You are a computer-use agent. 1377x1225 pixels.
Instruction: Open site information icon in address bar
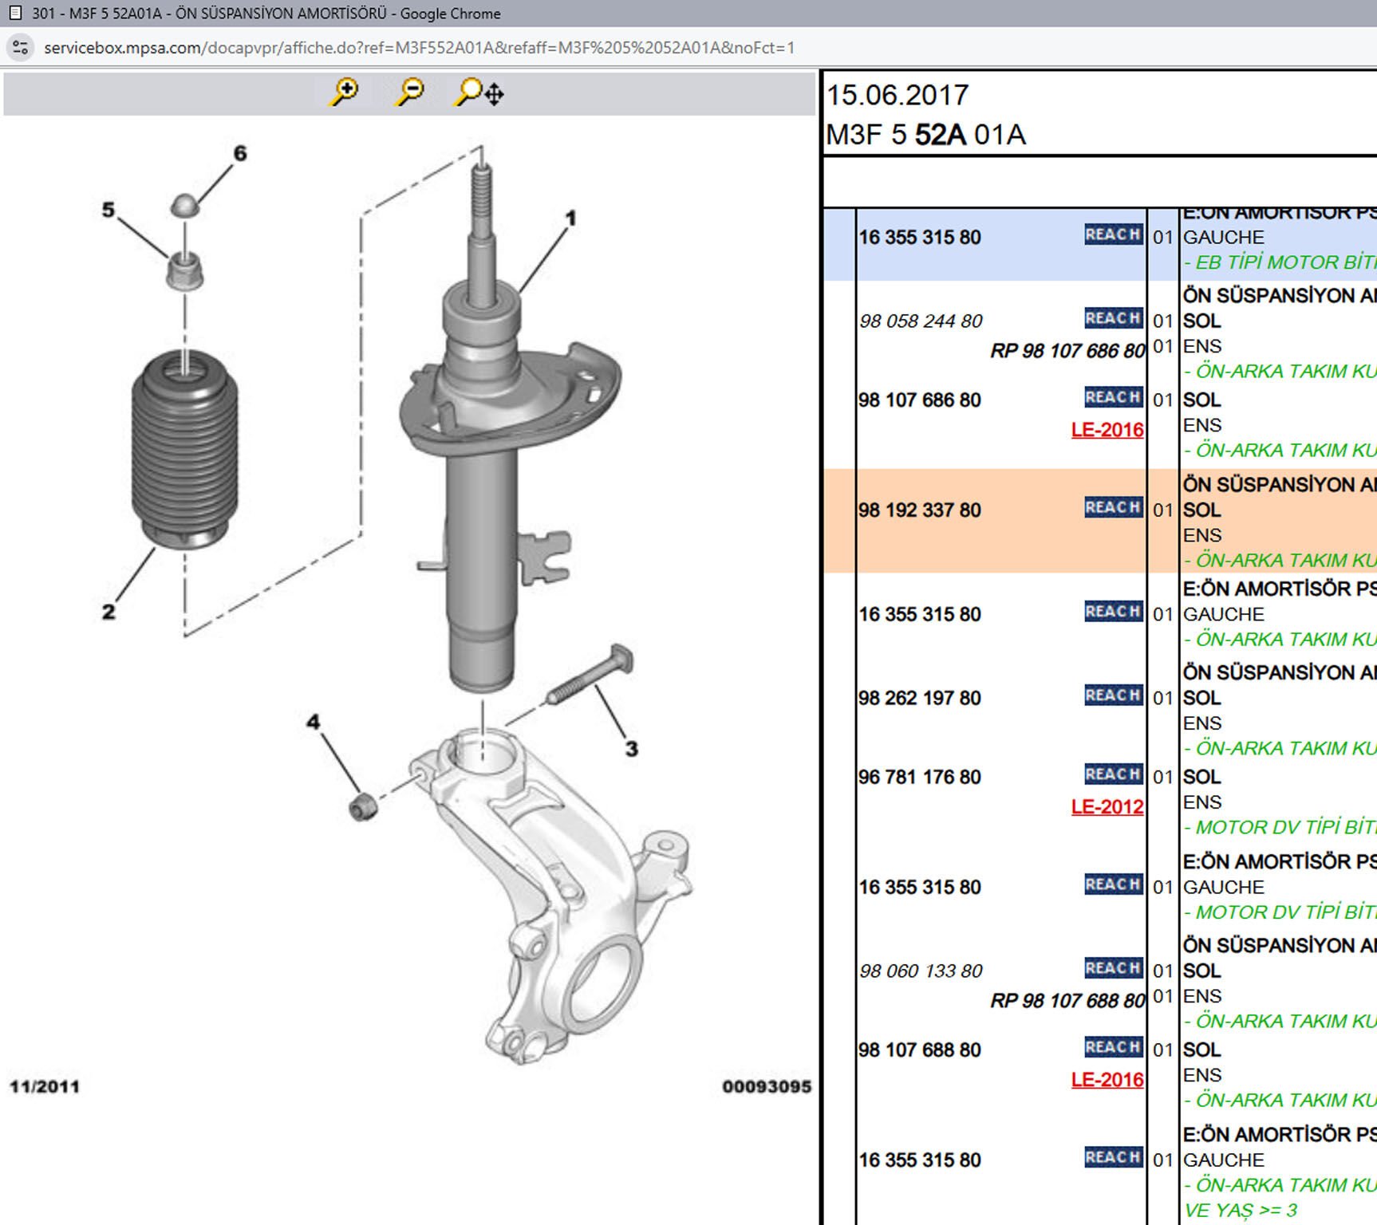(21, 48)
